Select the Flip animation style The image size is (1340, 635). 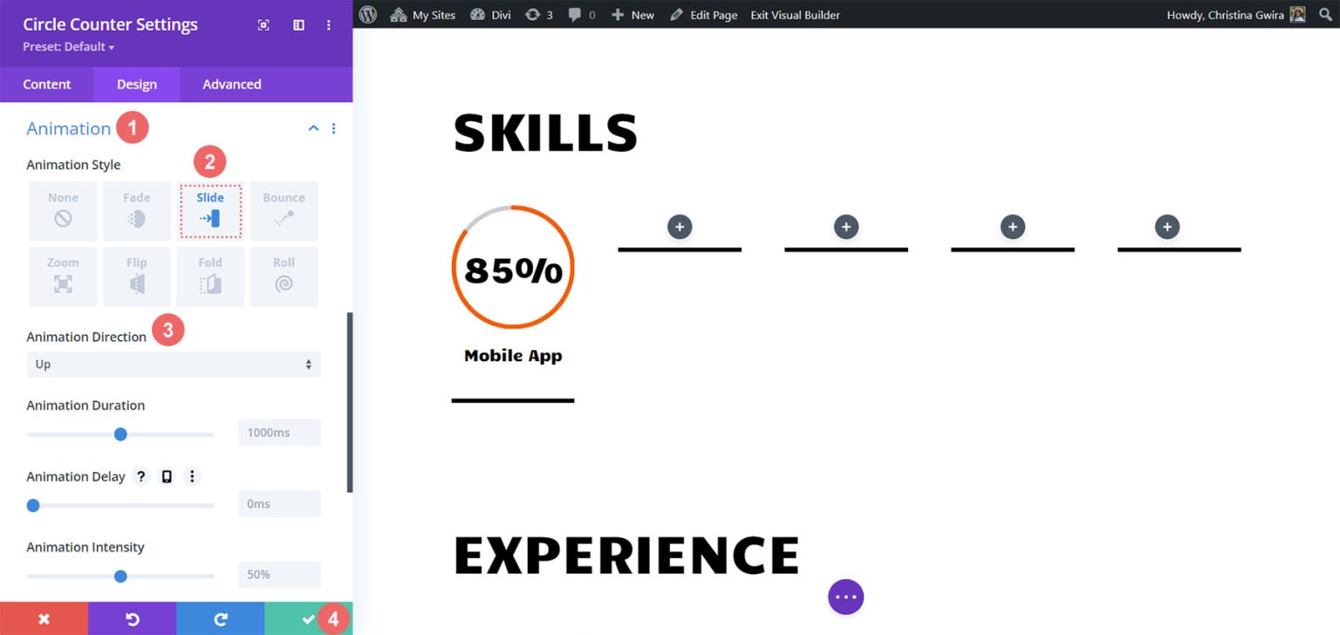tap(136, 276)
